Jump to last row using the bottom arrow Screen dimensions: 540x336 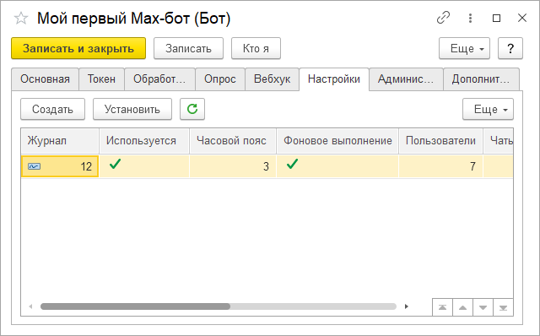tap(503, 307)
